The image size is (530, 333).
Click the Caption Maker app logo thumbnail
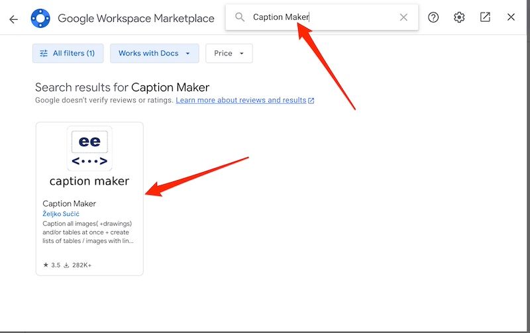[x=89, y=148]
